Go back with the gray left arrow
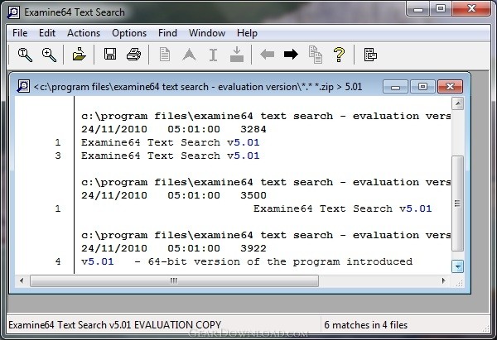This screenshot has width=497, height=340. coord(268,55)
